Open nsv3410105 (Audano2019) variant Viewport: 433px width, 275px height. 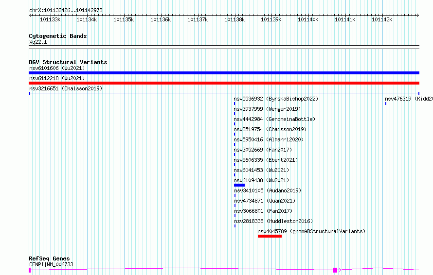268,190
